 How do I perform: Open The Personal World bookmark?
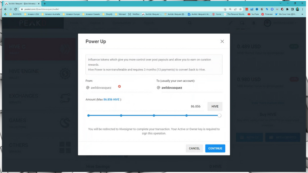point(234,14)
